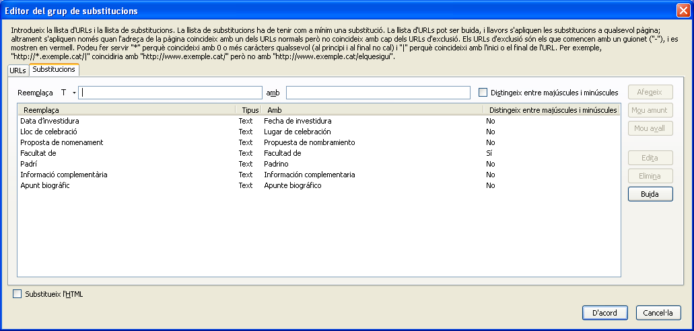This screenshot has width=694, height=331.
Task: Select the 'Apunt biogràfic' row
Action: [x=45, y=185]
